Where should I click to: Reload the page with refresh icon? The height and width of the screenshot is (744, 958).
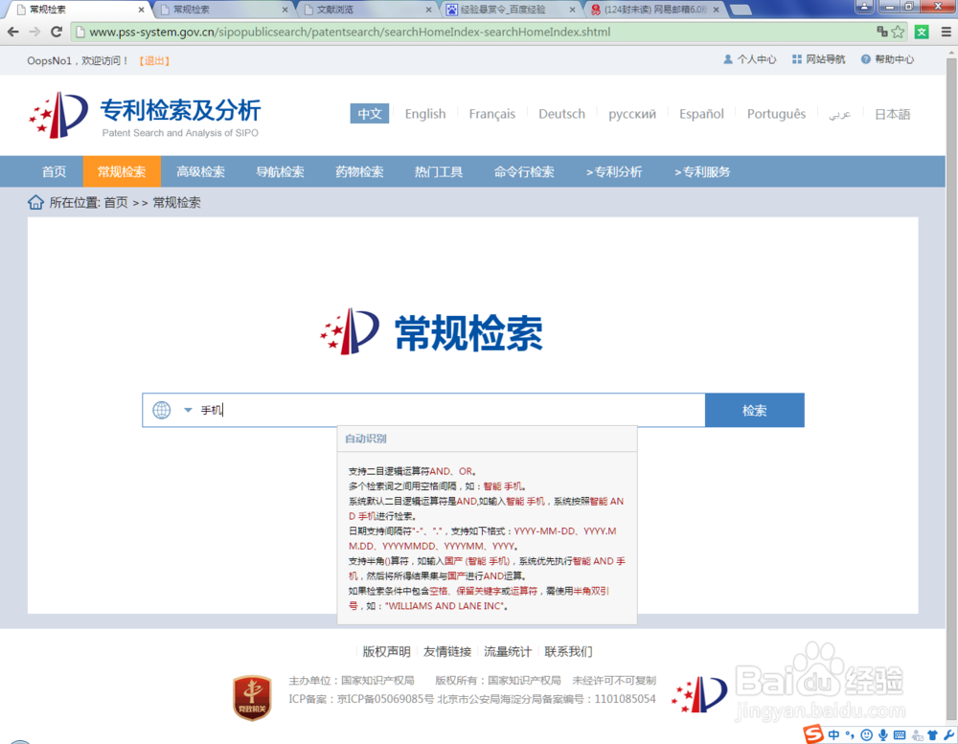tap(57, 32)
